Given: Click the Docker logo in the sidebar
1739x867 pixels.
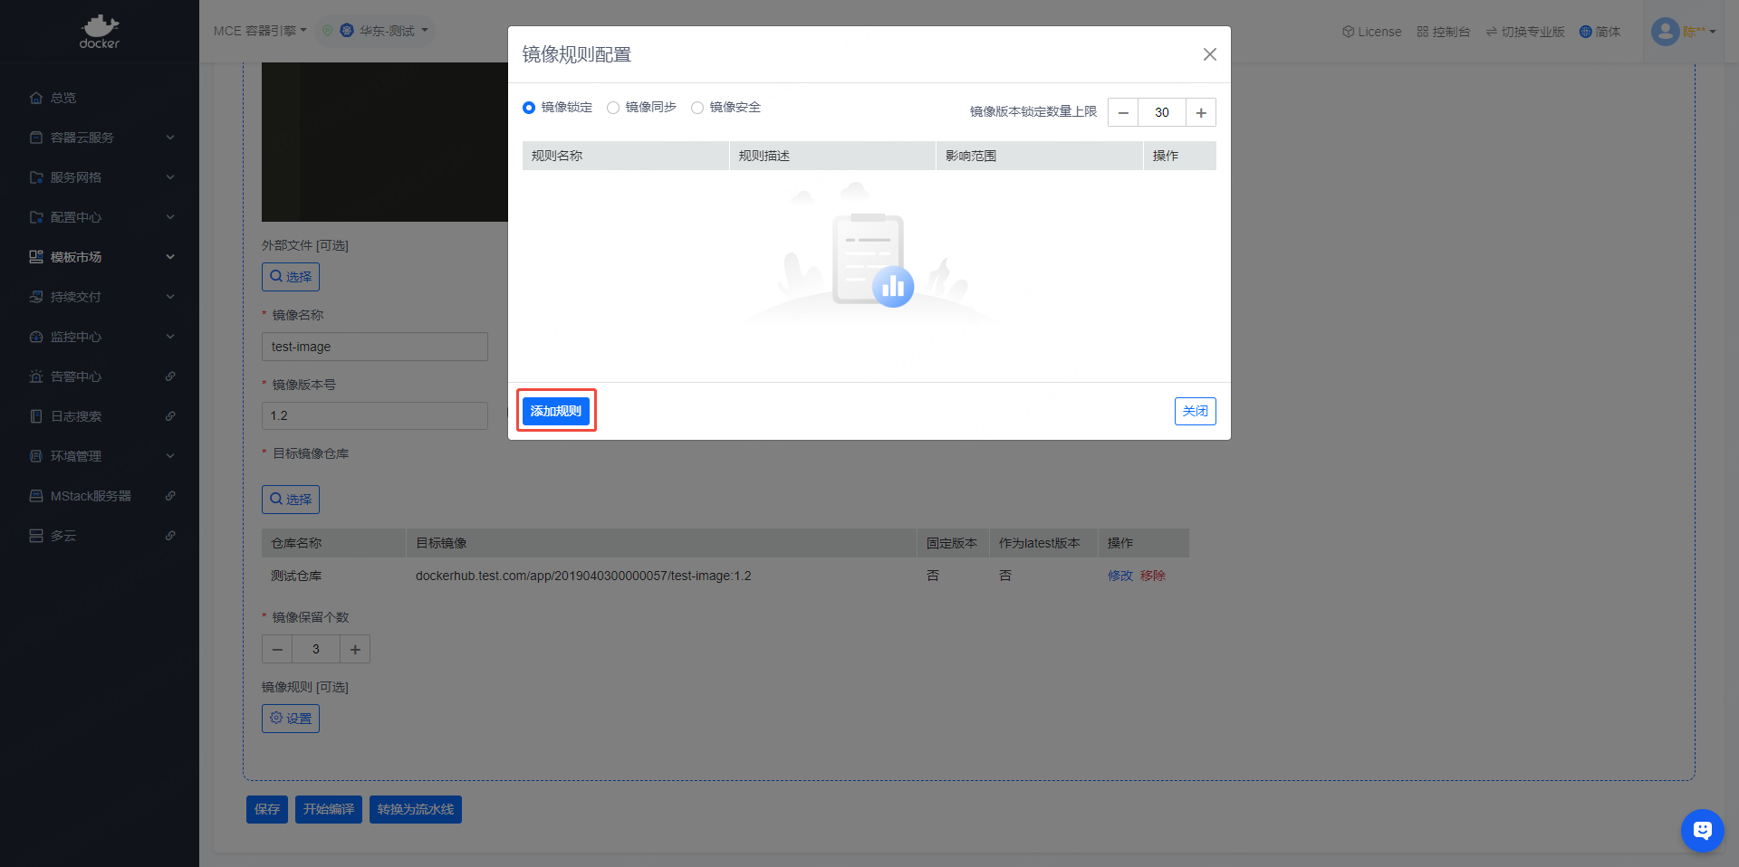Looking at the screenshot, I should point(99,31).
